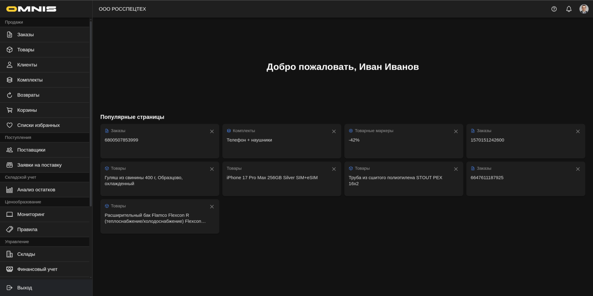Open Возвраты using the return-arrow icon
Screen dimensions: 593x296
9,95
